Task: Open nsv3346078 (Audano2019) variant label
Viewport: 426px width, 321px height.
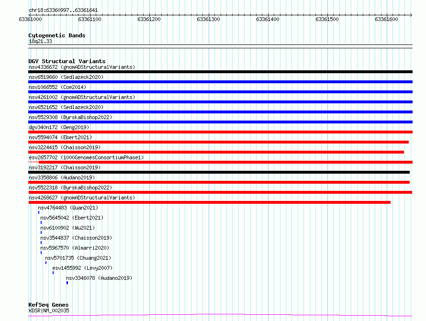Action: pyautogui.click(x=99, y=278)
